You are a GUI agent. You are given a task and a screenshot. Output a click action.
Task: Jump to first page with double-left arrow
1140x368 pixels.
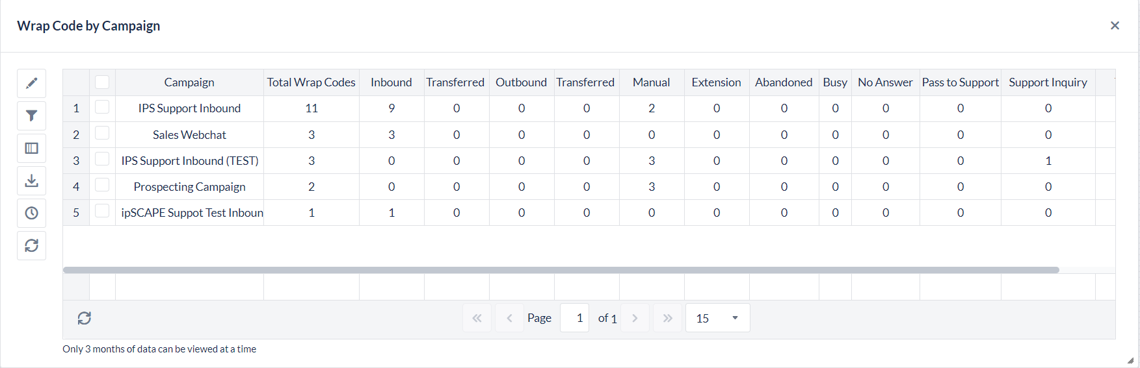pos(477,318)
